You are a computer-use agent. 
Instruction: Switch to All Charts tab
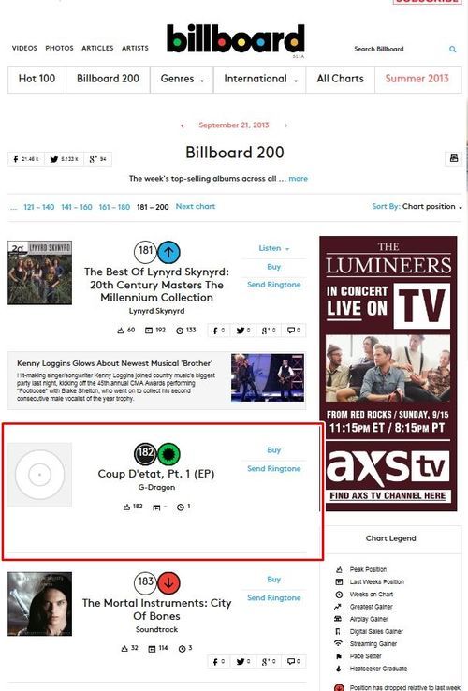coord(340,79)
